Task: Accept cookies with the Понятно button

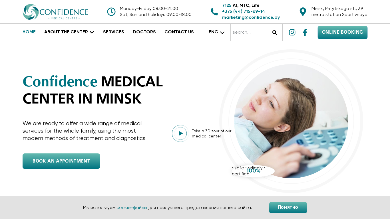Action: (288, 208)
